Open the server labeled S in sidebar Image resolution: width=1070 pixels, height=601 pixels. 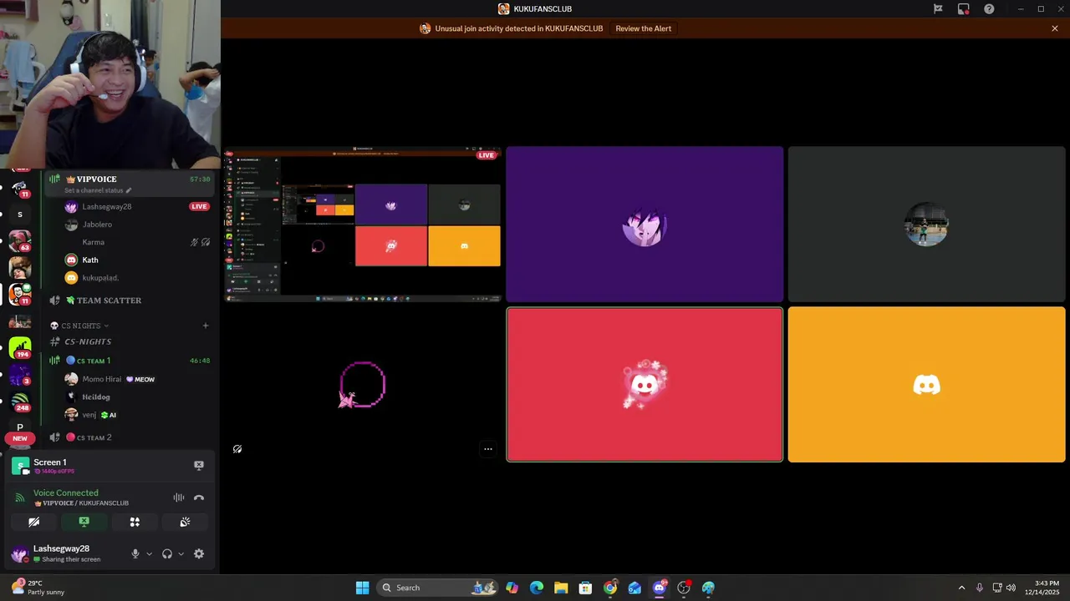pyautogui.click(x=20, y=215)
